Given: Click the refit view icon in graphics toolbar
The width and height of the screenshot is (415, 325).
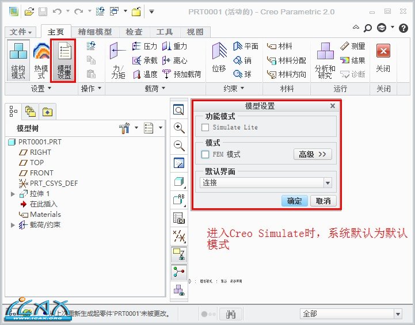Looking at the screenshot, I should (x=178, y=109).
